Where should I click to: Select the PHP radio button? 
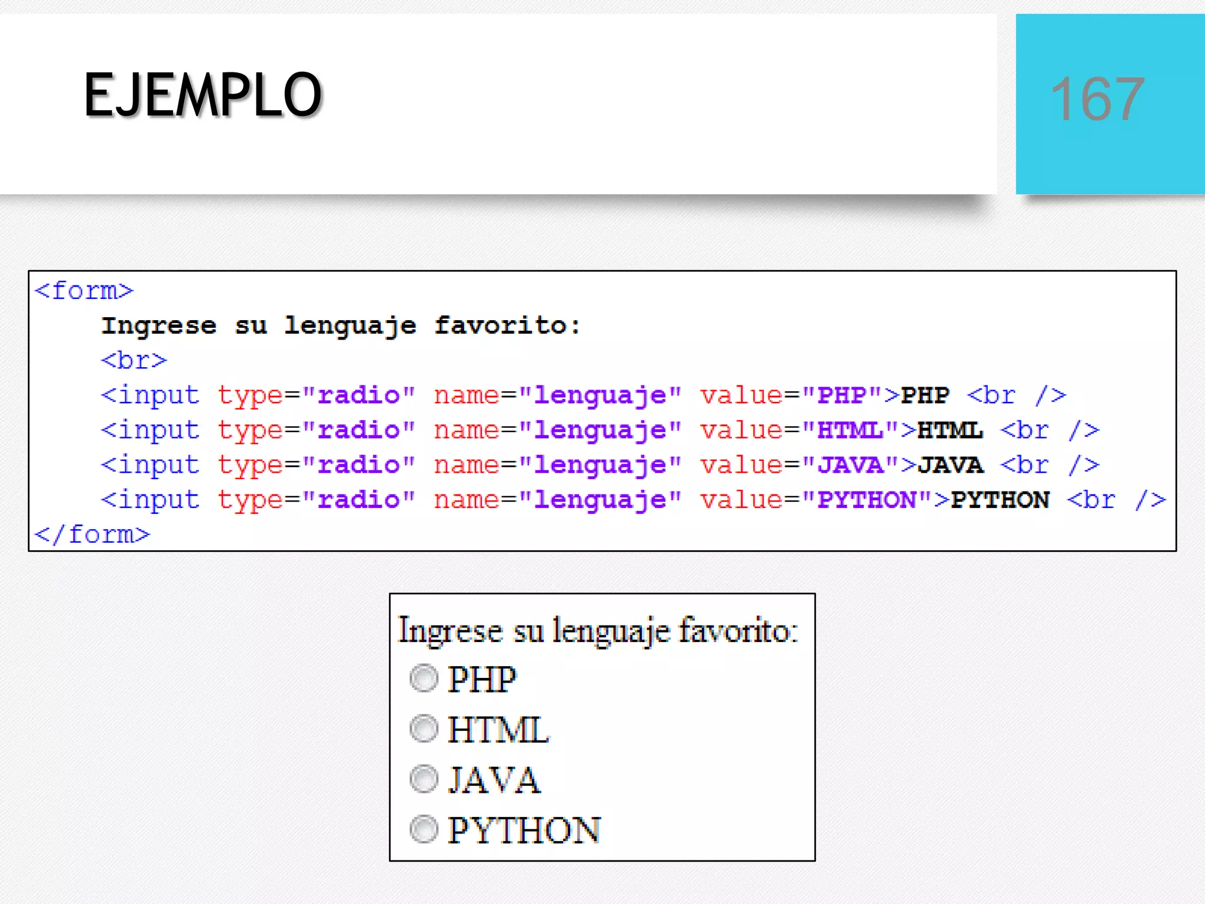tap(424, 679)
